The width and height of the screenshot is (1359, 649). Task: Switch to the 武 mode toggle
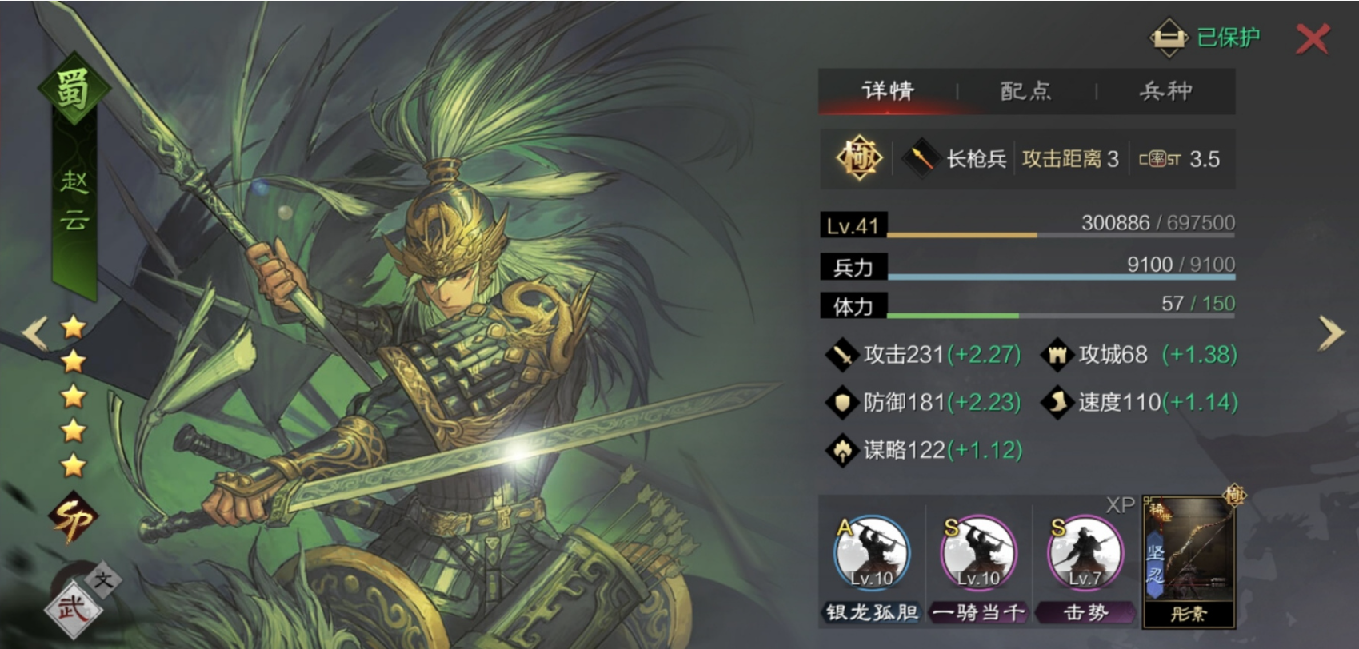point(70,610)
